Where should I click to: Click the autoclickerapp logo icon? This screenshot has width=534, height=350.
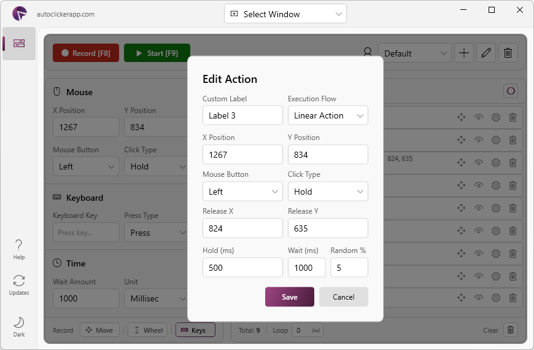click(x=20, y=14)
